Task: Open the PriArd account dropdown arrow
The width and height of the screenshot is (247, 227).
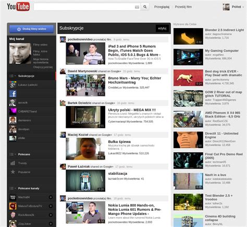Action: point(243,7)
